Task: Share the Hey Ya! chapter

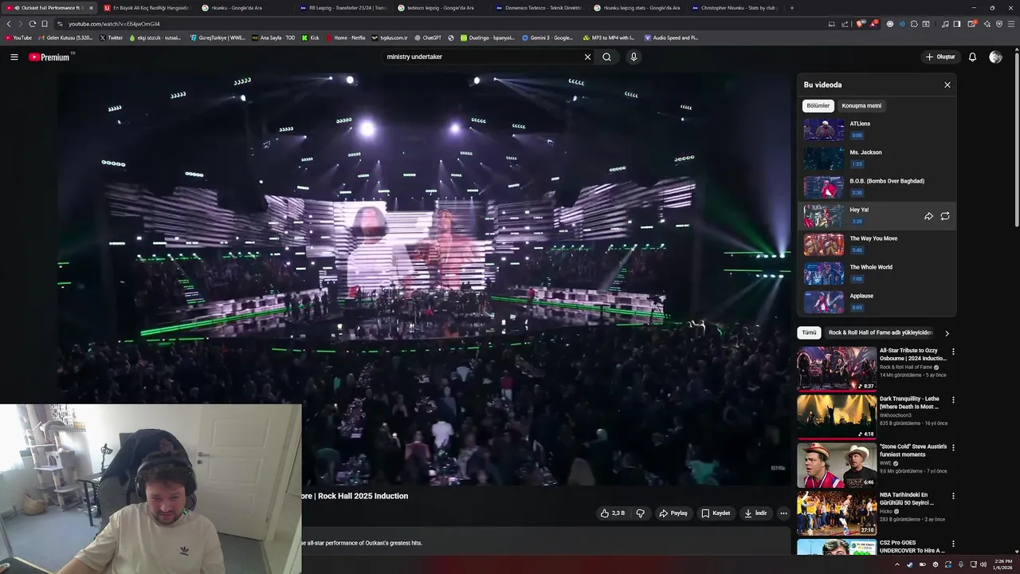Action: tap(928, 216)
